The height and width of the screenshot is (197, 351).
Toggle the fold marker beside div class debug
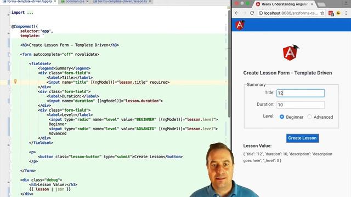pyautogui.click(x=9, y=182)
